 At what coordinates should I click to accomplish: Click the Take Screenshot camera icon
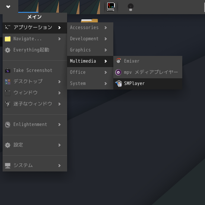[x=7, y=70]
